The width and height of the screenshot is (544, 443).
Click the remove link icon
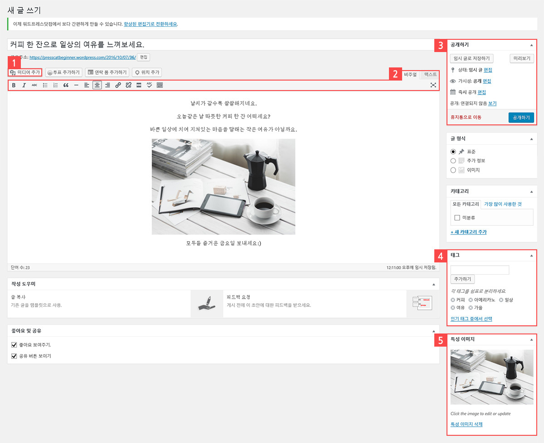point(128,85)
